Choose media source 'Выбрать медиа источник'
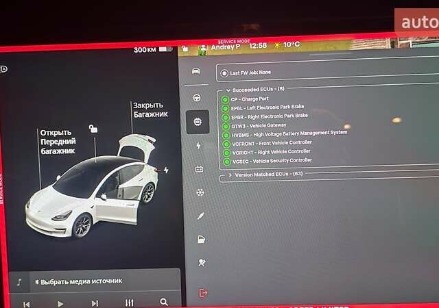The height and width of the screenshot is (308, 439). pyautogui.click(x=79, y=281)
